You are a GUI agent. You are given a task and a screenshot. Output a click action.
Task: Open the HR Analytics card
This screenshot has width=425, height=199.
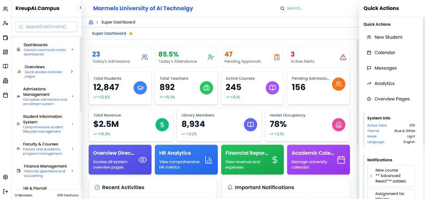(186, 160)
